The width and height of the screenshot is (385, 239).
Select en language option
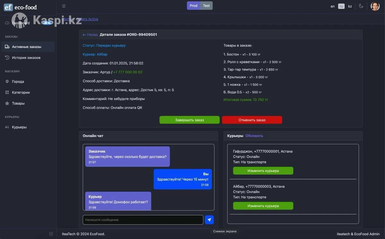point(333,6)
